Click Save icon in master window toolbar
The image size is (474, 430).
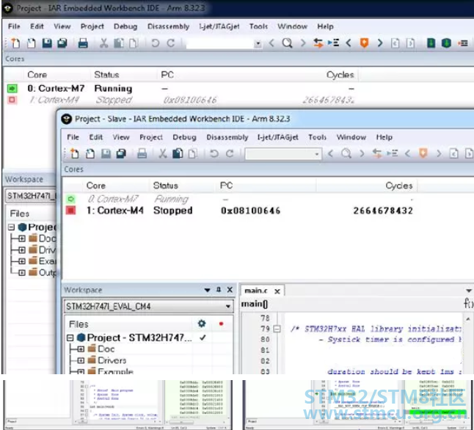click(47, 43)
